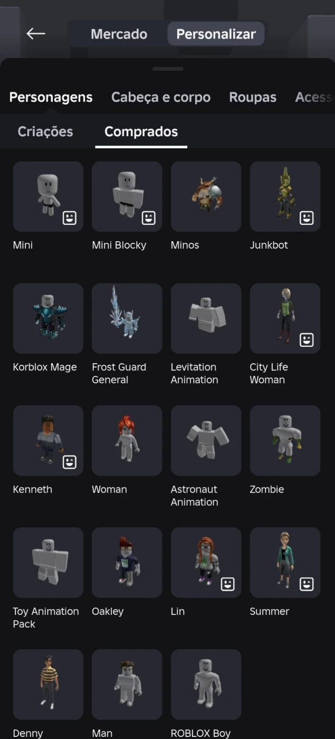Tap the emote face icon on Lin
This screenshot has width=335, height=739.
227,584
